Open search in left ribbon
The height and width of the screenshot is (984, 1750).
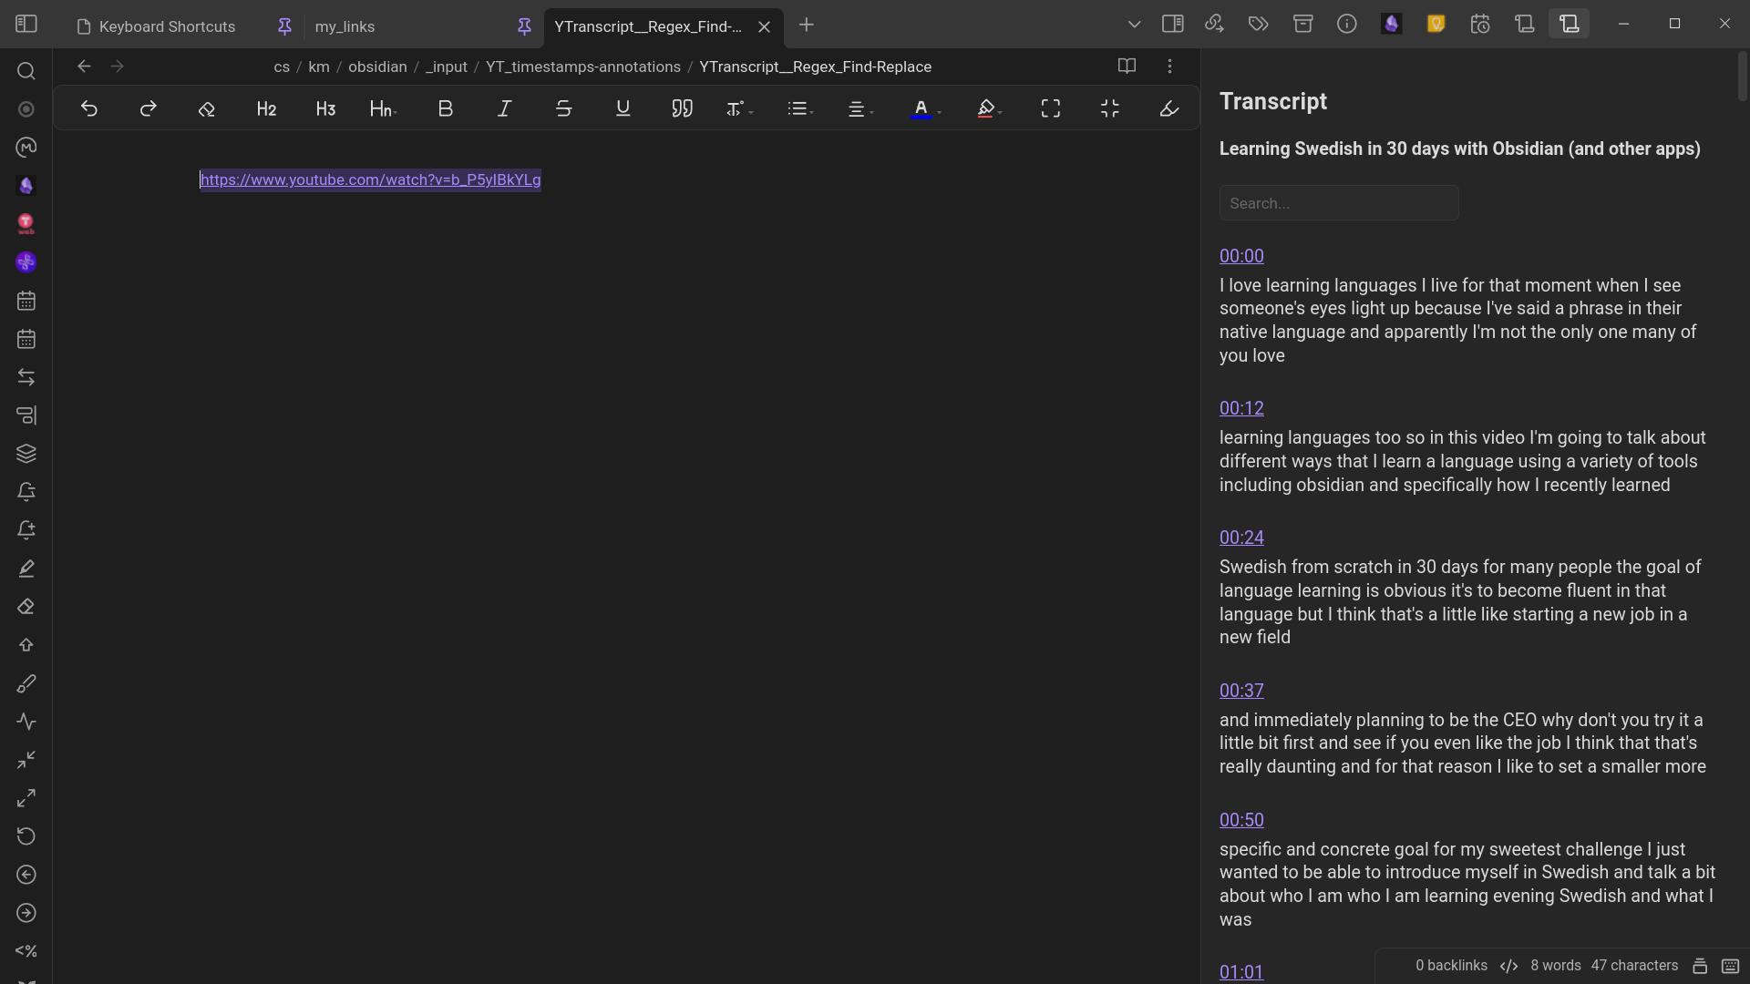[x=26, y=71]
